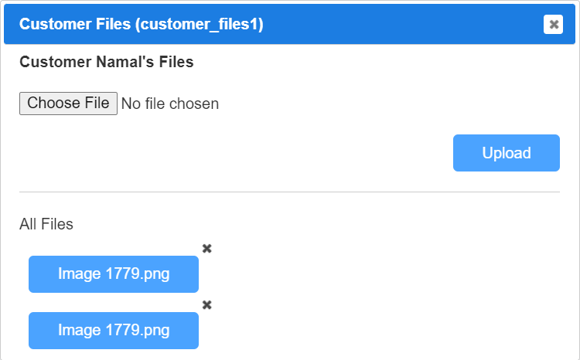Image resolution: width=580 pixels, height=360 pixels.
Task: Dismiss the dialog using the header's close icon
Action: [553, 25]
